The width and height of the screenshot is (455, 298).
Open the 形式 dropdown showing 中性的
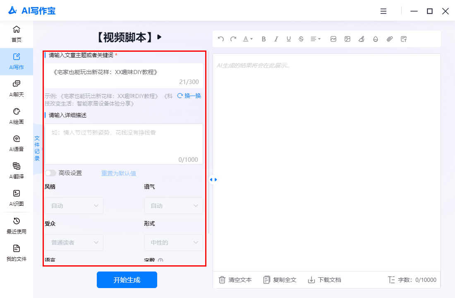pos(174,243)
